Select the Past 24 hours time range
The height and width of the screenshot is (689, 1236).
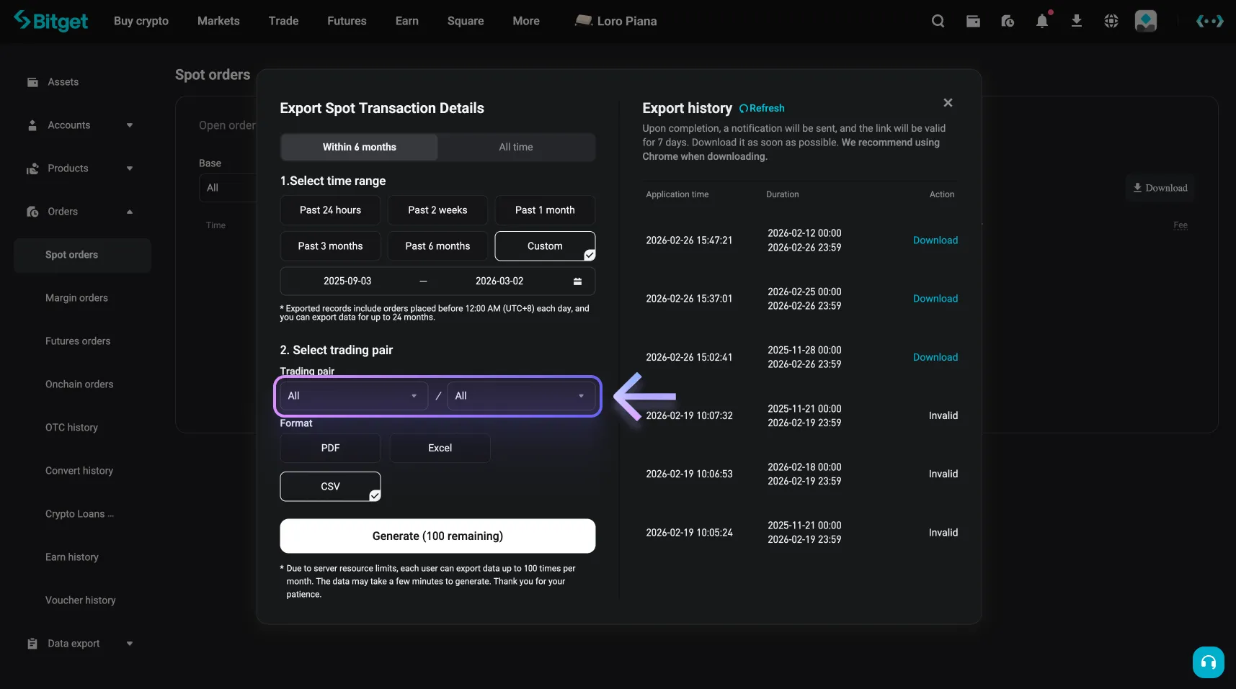tap(330, 210)
